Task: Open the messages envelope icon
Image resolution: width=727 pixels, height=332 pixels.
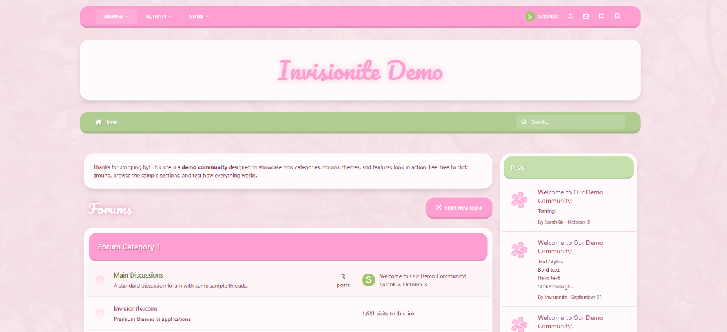Action: click(586, 17)
